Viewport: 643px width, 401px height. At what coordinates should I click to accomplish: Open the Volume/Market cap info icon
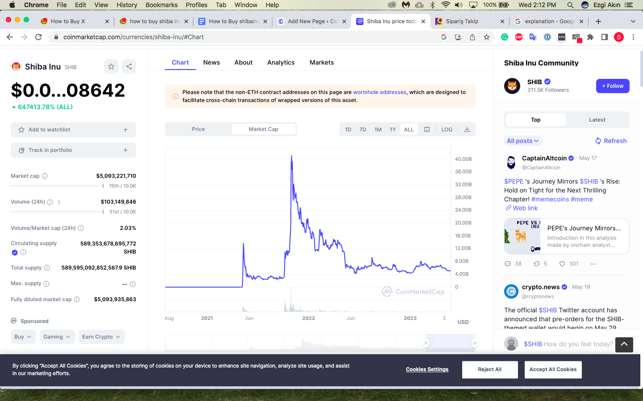tap(81, 228)
